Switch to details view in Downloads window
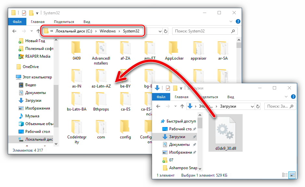This screenshot has width=305, height=187. point(285,175)
